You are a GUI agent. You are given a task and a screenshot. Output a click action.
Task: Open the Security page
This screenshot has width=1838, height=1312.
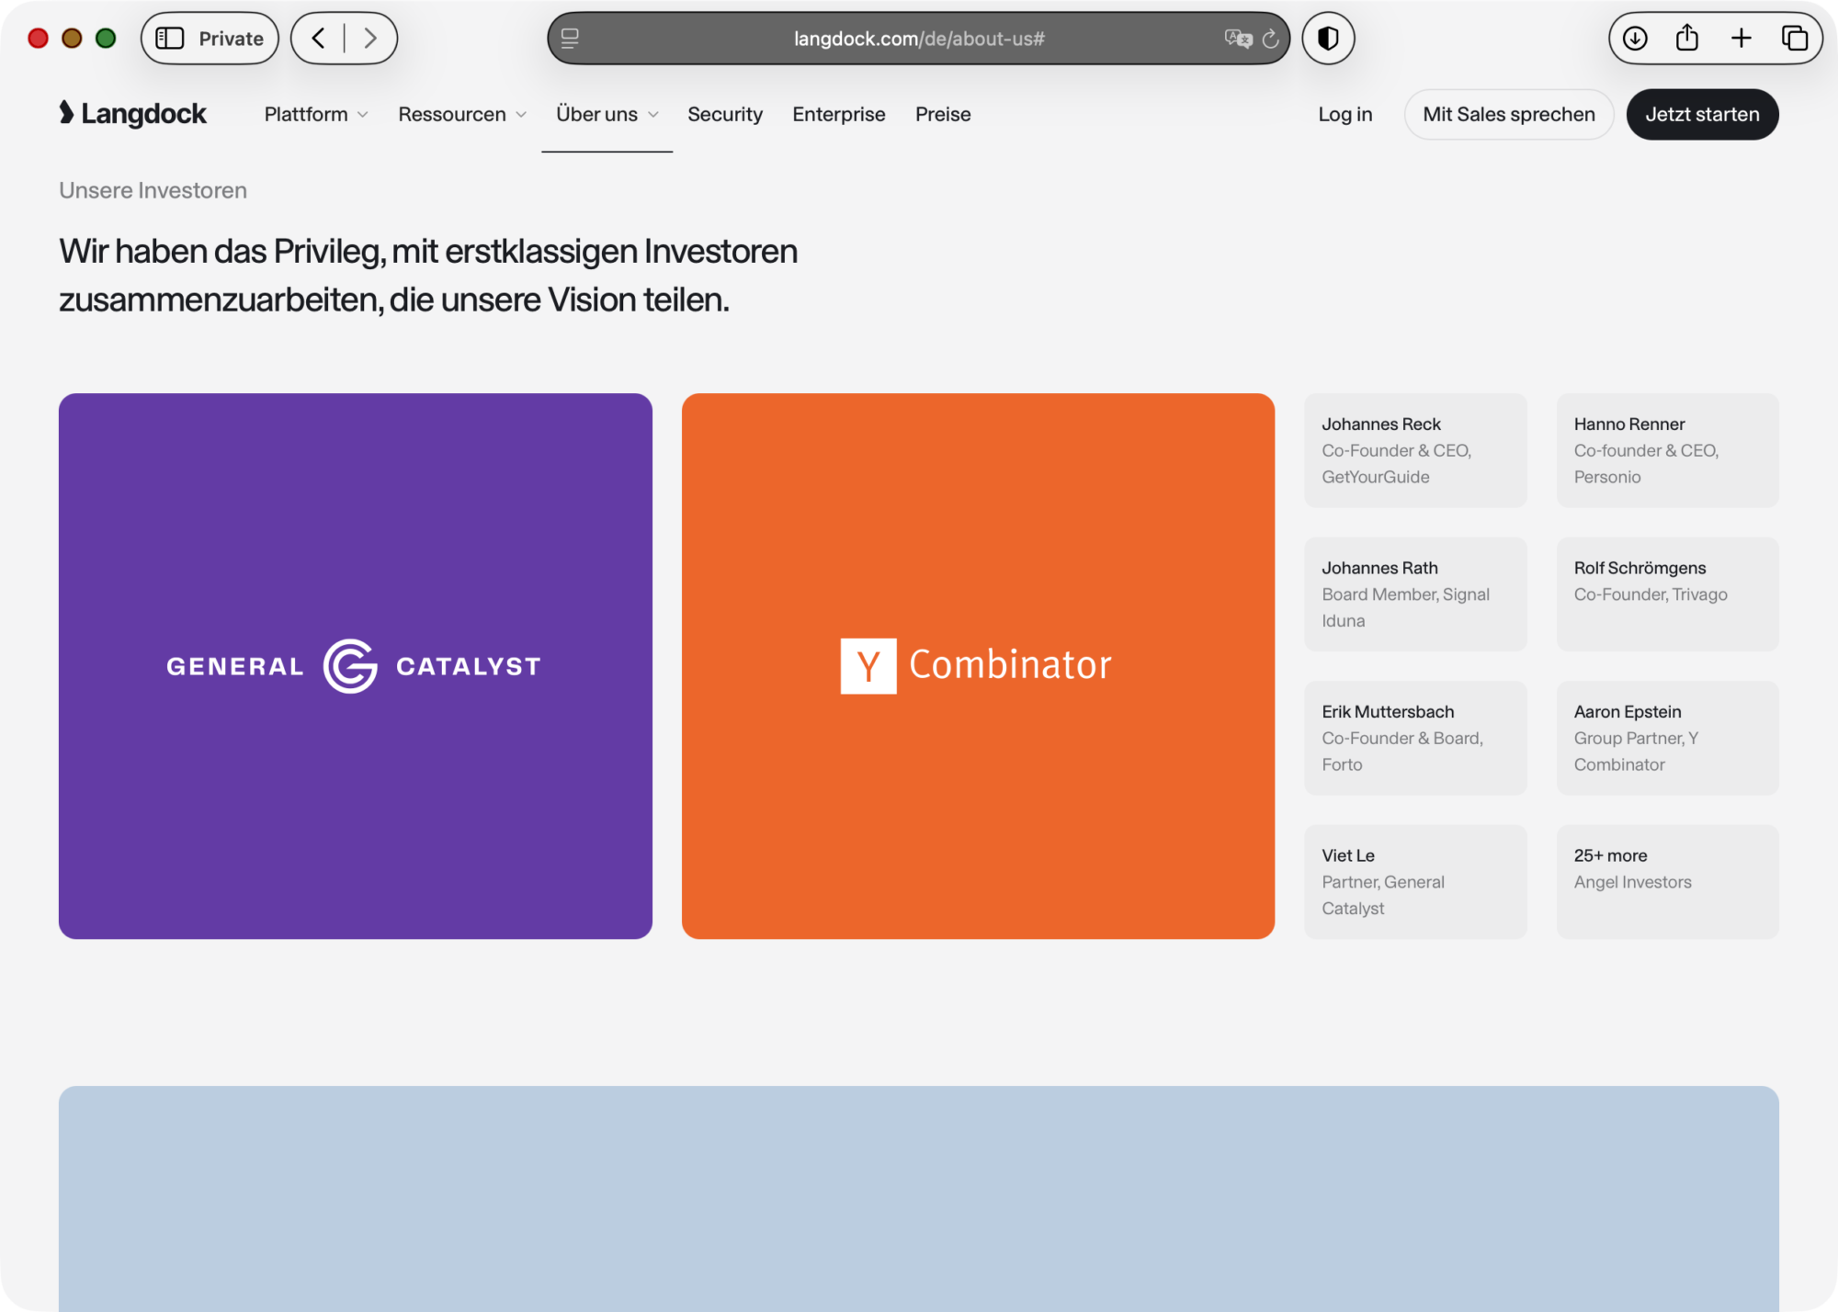(725, 114)
